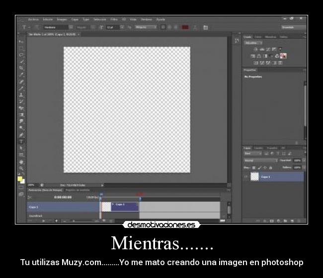Open the font style dropdown
The width and height of the screenshot is (323, 278).
pos(93,27)
